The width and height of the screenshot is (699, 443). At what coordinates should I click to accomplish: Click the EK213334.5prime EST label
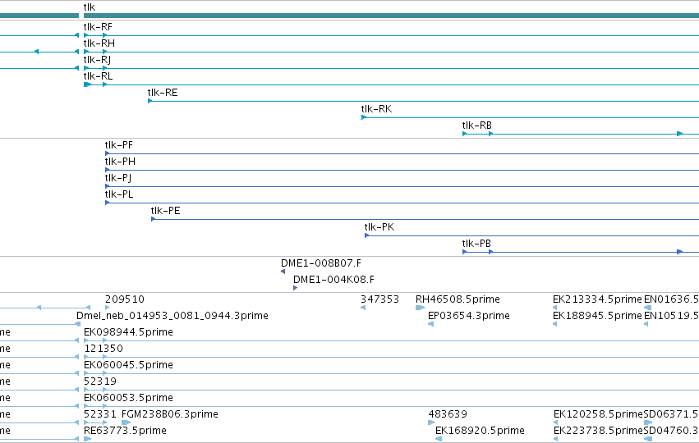click(x=597, y=299)
